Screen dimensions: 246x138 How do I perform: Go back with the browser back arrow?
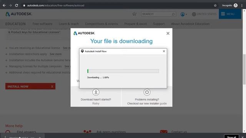(4, 5)
